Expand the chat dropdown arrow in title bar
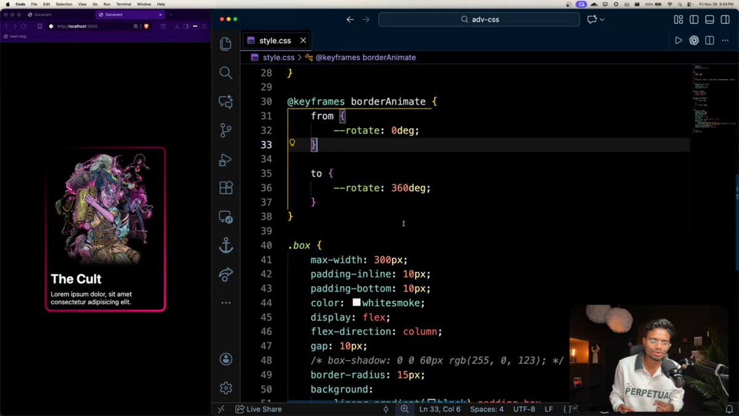Screen dimensions: 739x416 click(602, 20)
